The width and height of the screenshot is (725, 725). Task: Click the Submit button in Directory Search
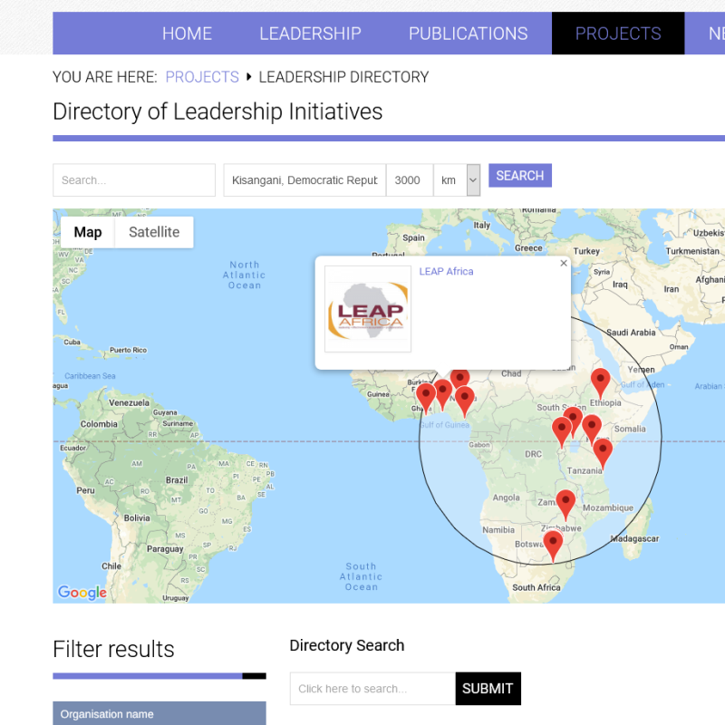488,689
